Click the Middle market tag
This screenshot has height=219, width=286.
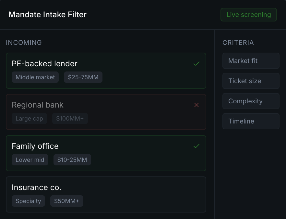(x=35, y=77)
